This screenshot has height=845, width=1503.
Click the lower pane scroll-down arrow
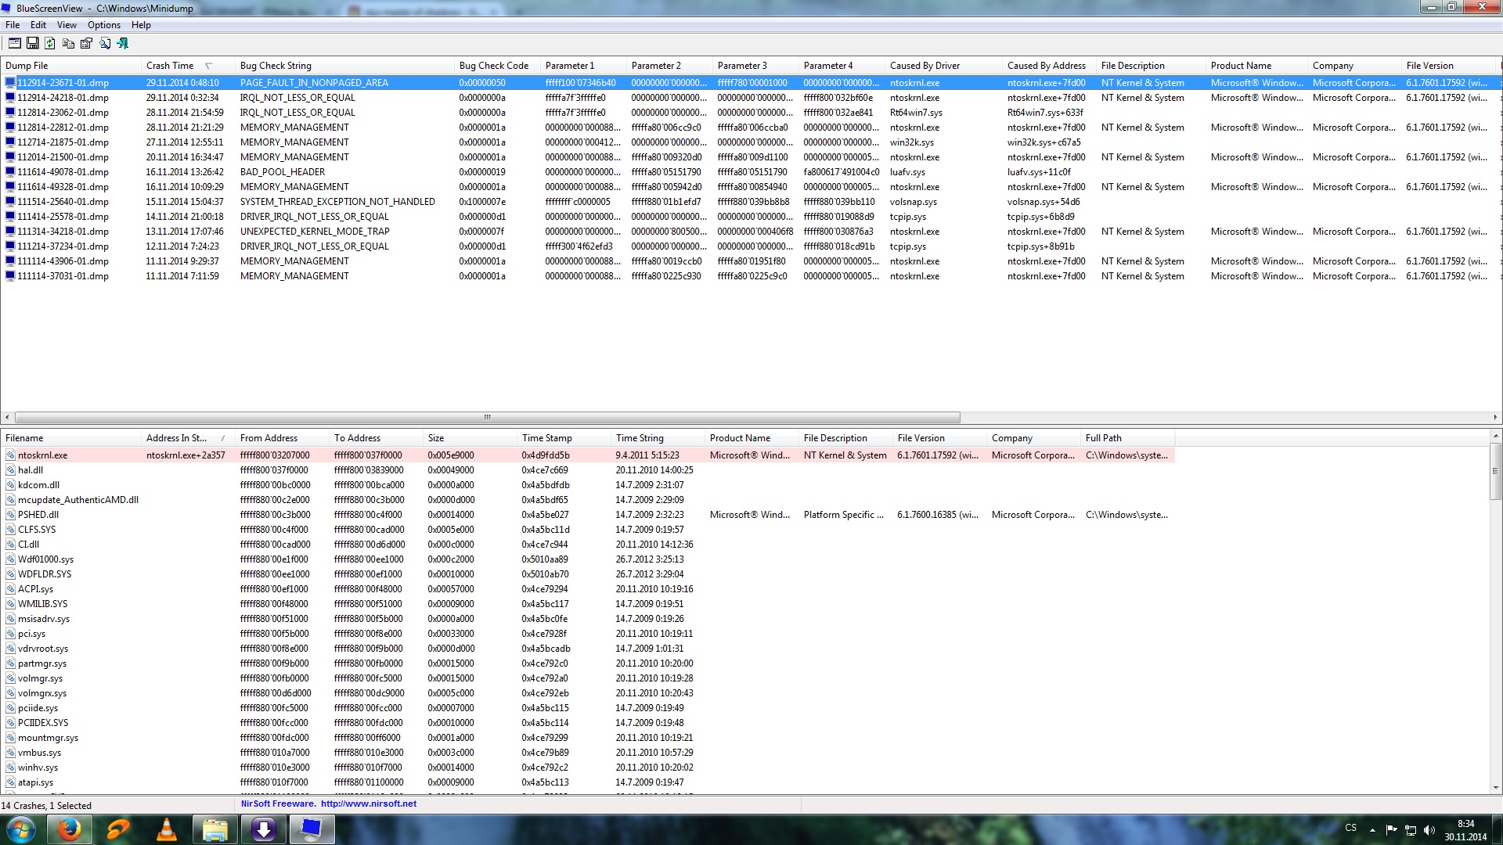point(1495,787)
